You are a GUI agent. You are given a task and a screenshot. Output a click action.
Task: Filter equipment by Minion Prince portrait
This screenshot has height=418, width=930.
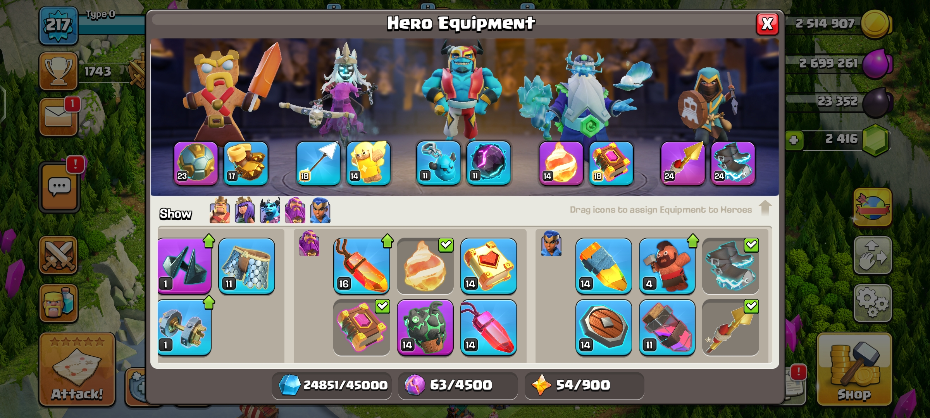[x=270, y=210]
